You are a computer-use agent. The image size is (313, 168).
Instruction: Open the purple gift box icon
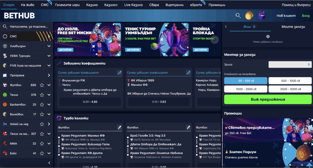tap(263, 16)
